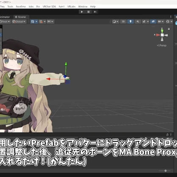Toggle hidden objects visibility eye icon
Viewport: 177px width, 177px height.
pyautogui.click(x=153, y=22)
